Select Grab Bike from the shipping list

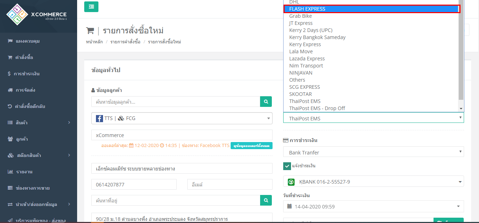pyautogui.click(x=371, y=16)
